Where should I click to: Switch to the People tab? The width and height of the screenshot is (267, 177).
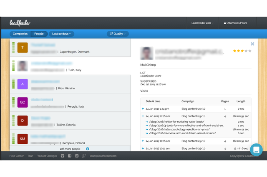point(39,34)
